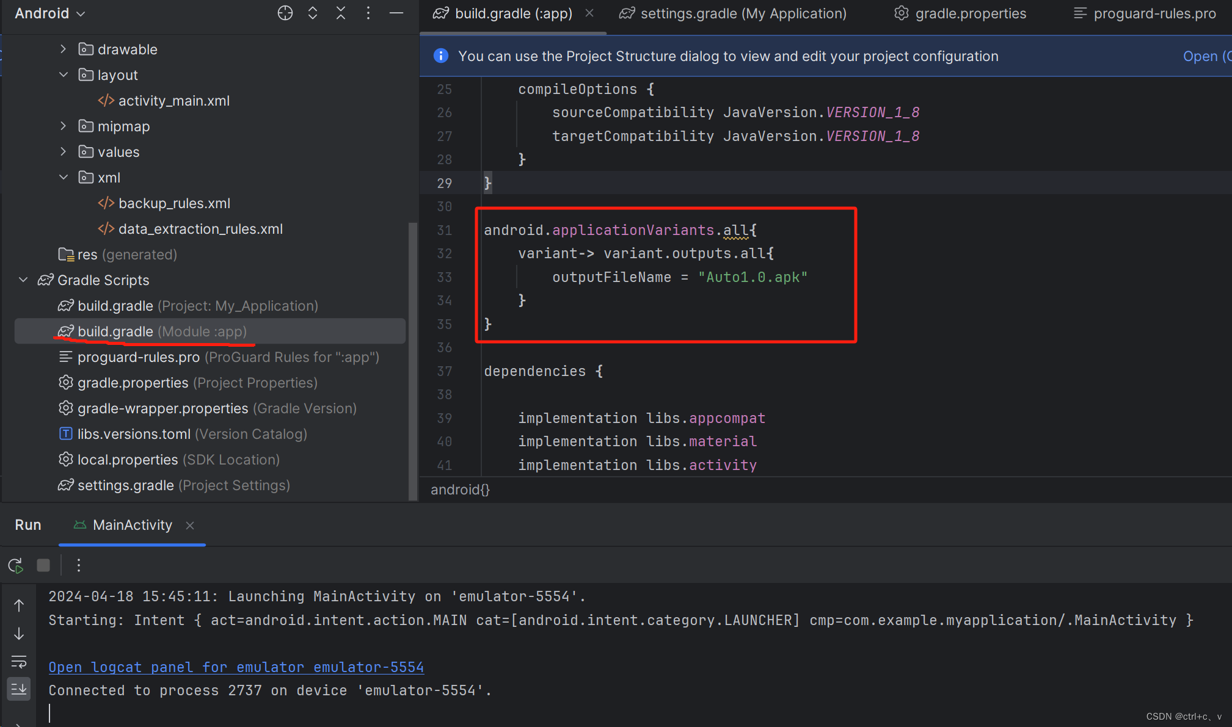Image resolution: width=1232 pixels, height=727 pixels.
Task: Click the project tree vertical scrollbar
Action: click(412, 361)
